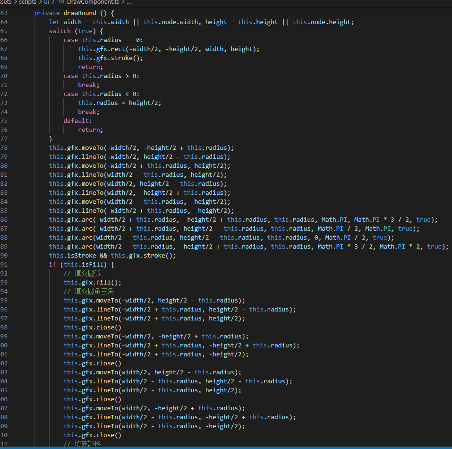452x449 pixels.
Task: Click the drawRound method name
Action: click(x=79, y=13)
